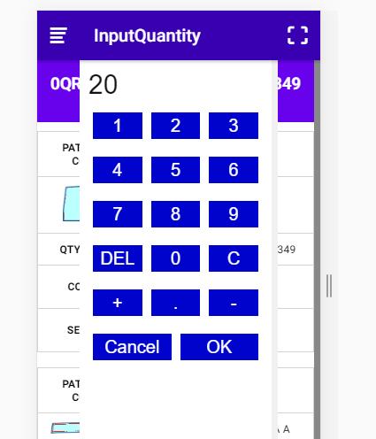Cancel the quantity input dialog
376x439 pixels.
coord(132,347)
